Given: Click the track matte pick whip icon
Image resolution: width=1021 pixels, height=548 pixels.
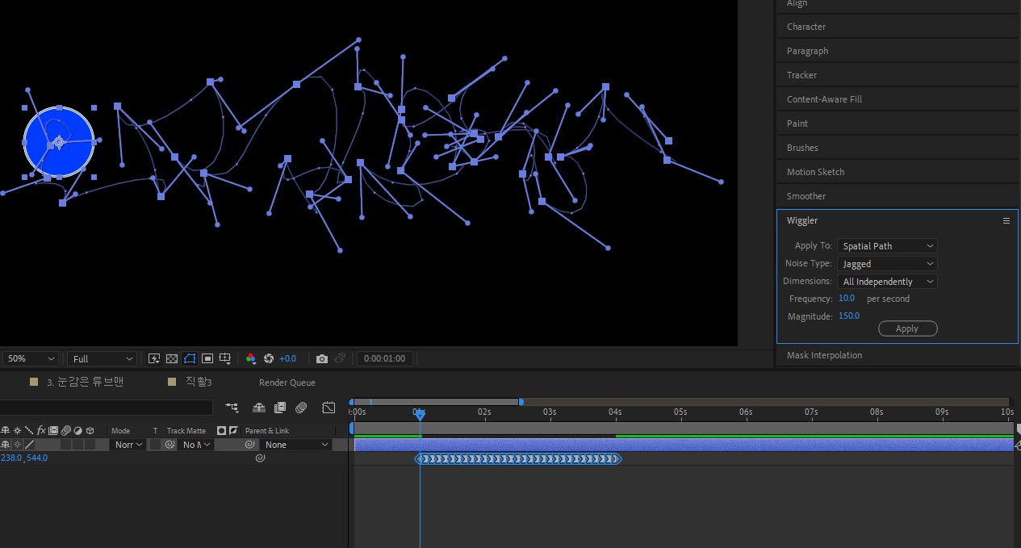Looking at the screenshot, I should (x=170, y=445).
